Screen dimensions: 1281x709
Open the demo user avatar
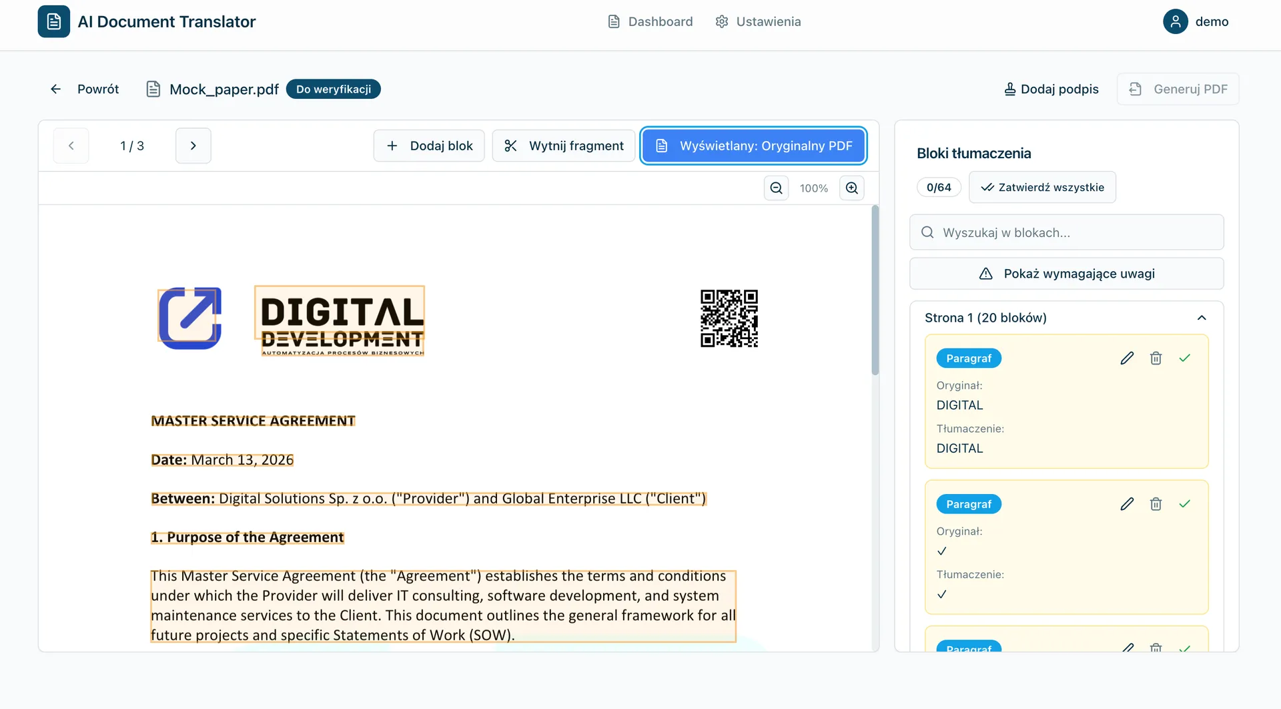coord(1175,21)
